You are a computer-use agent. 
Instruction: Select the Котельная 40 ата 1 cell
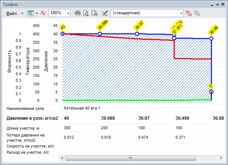[x=81, y=108]
